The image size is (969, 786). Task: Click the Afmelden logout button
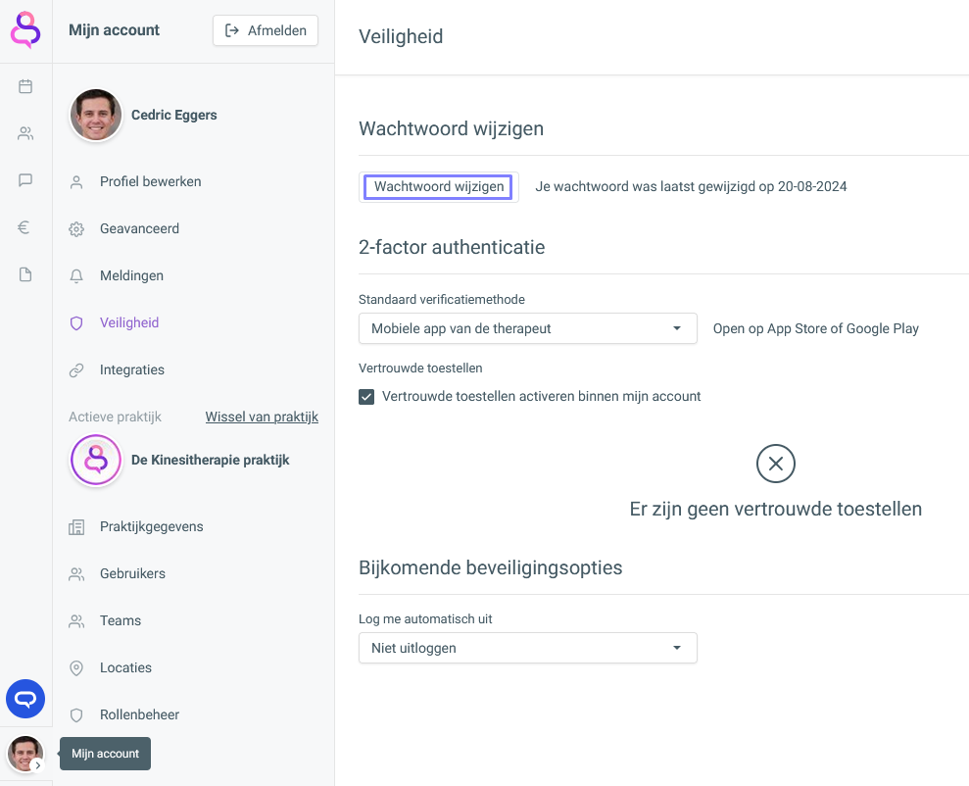(266, 30)
